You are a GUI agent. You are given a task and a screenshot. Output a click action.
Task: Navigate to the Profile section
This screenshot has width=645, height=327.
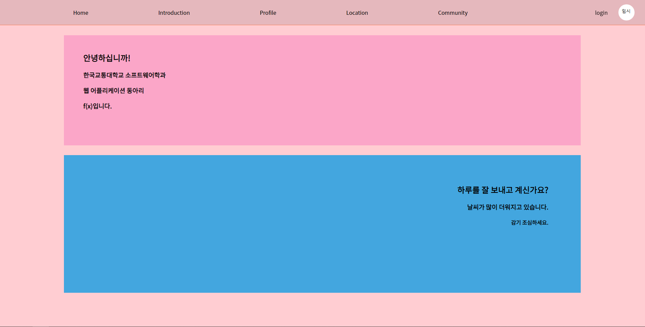tap(267, 13)
